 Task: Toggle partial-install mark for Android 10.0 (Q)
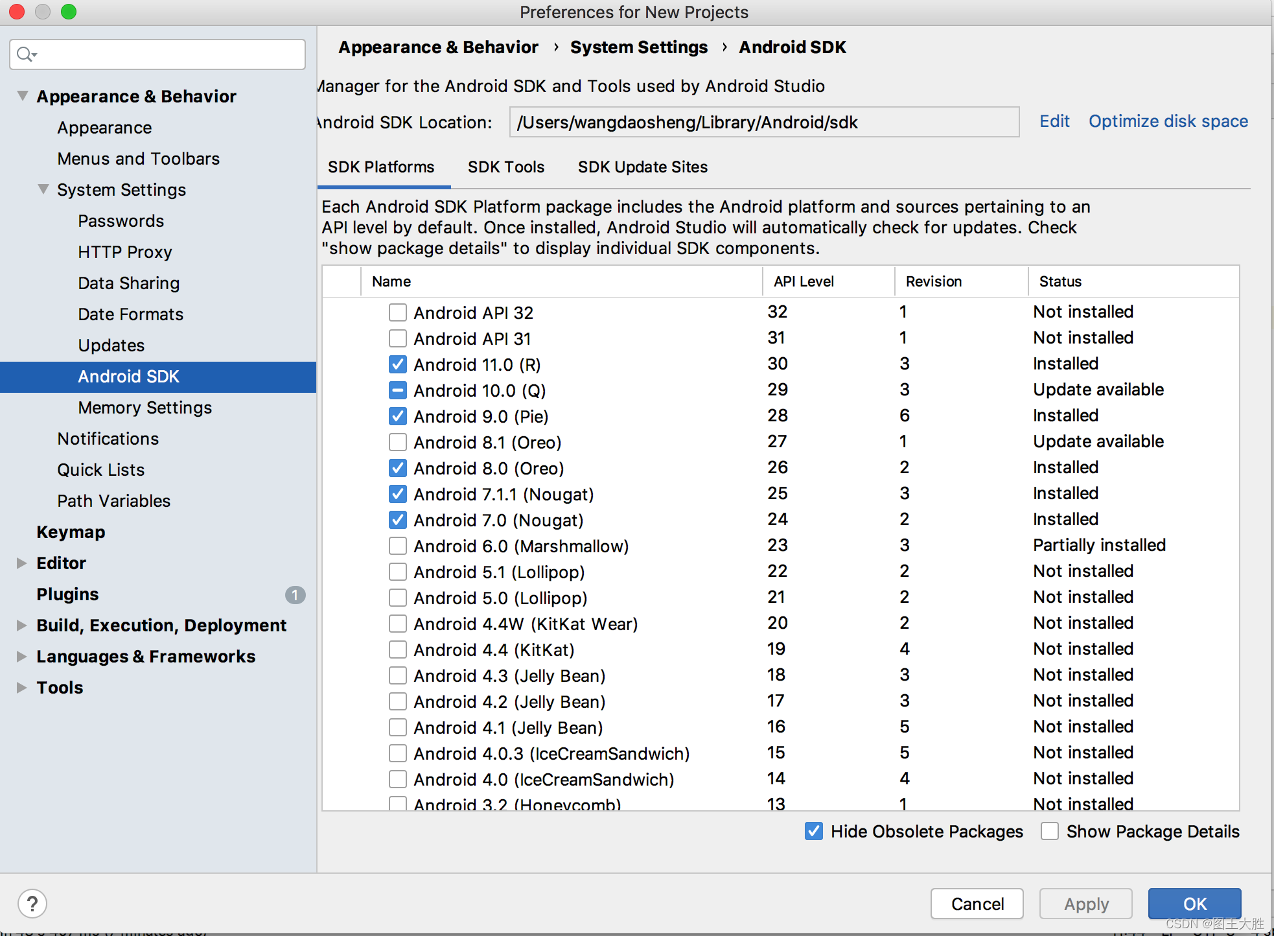pos(397,390)
